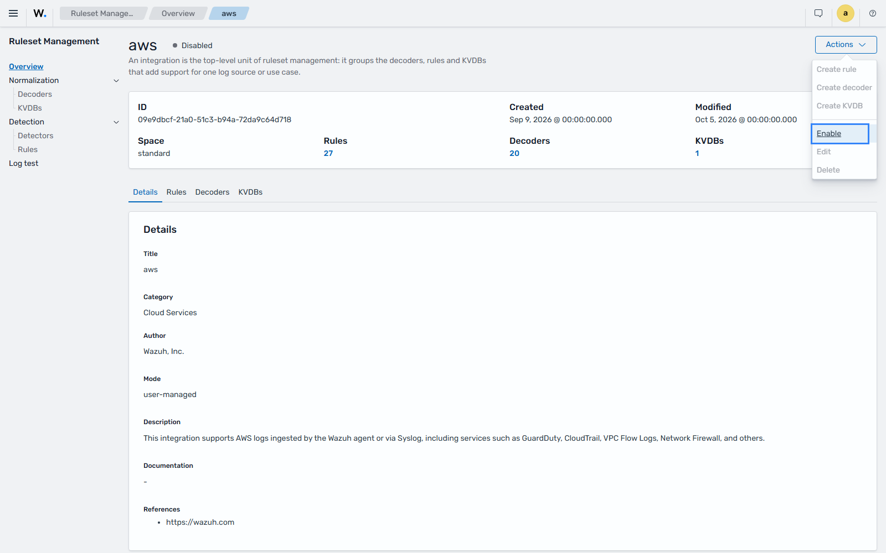Open Rules in the sidebar
Image resolution: width=886 pixels, height=553 pixels.
pyautogui.click(x=28, y=149)
